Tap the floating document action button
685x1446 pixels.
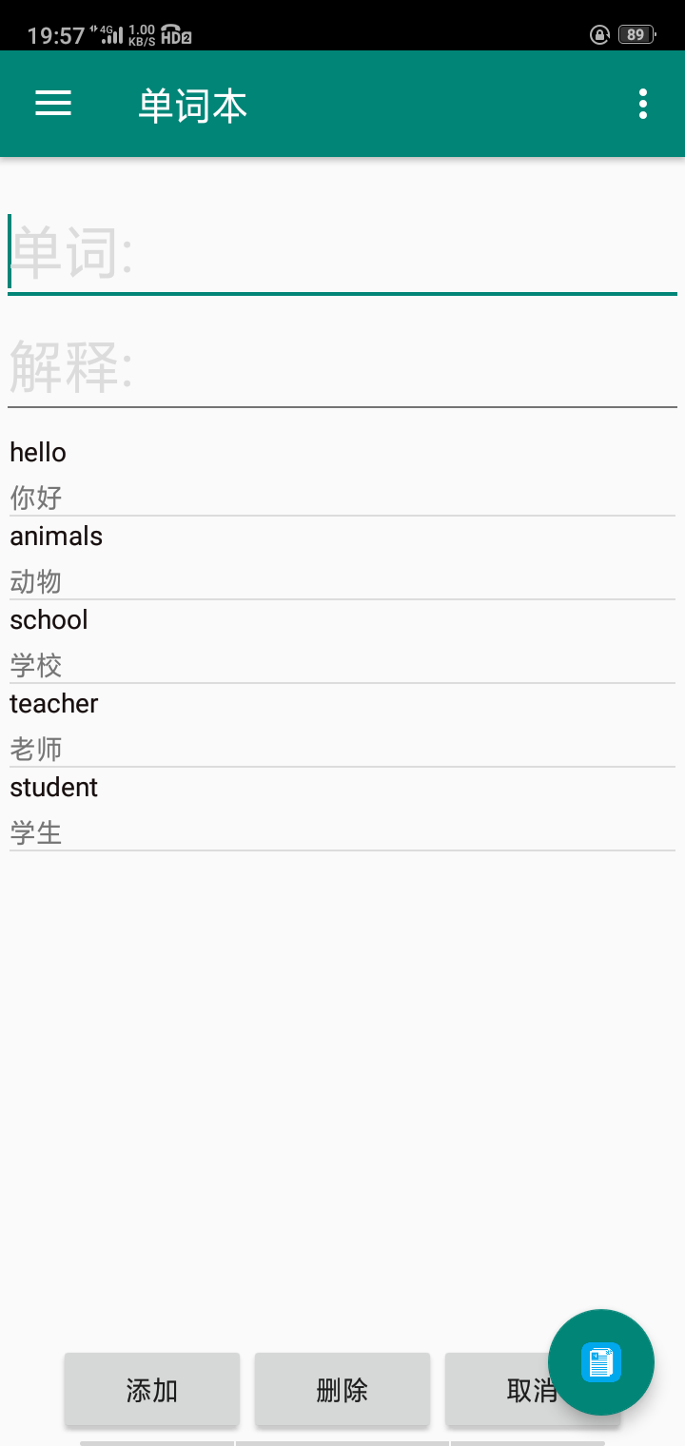[x=600, y=1362]
